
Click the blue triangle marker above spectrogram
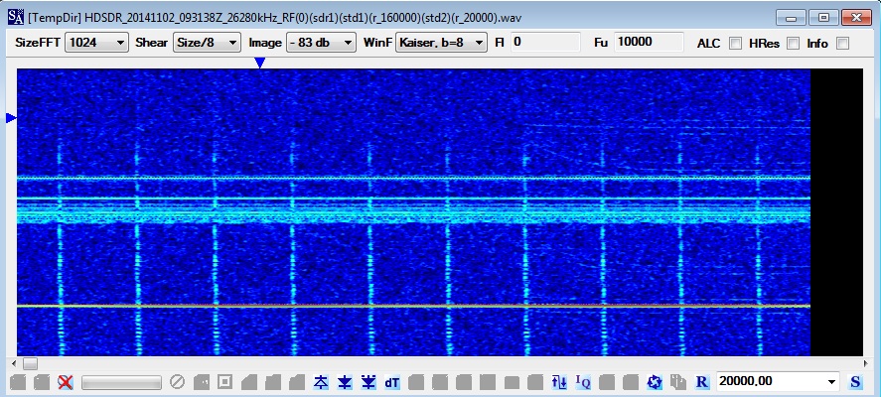coord(259,63)
